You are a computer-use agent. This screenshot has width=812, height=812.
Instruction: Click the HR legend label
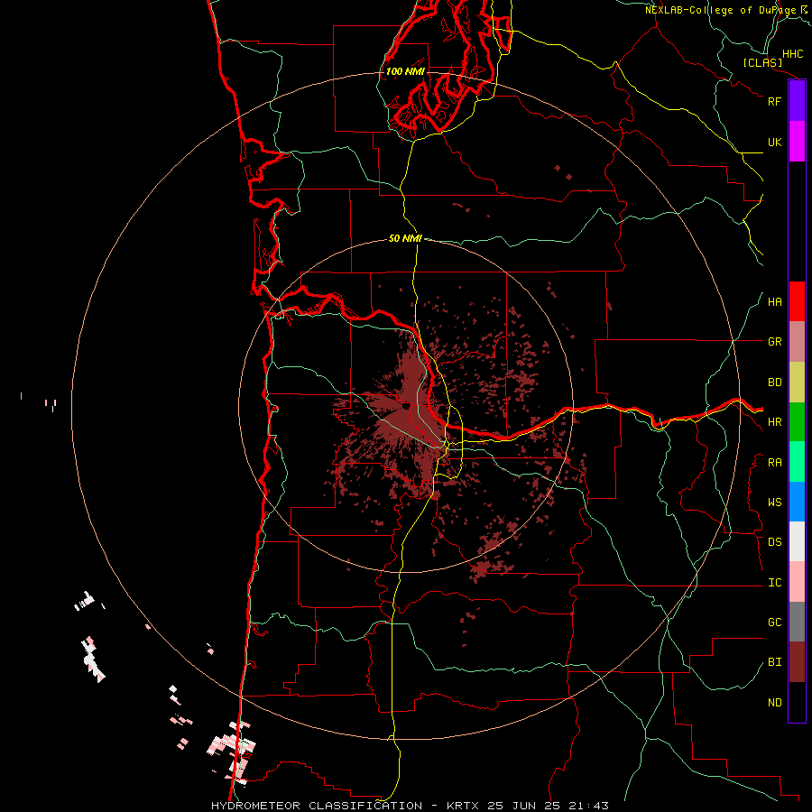(774, 422)
